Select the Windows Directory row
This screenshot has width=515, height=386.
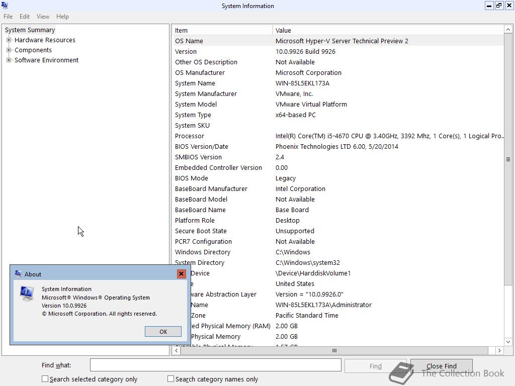coord(337,252)
